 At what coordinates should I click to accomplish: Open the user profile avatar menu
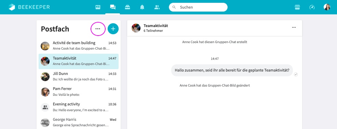(327, 7)
